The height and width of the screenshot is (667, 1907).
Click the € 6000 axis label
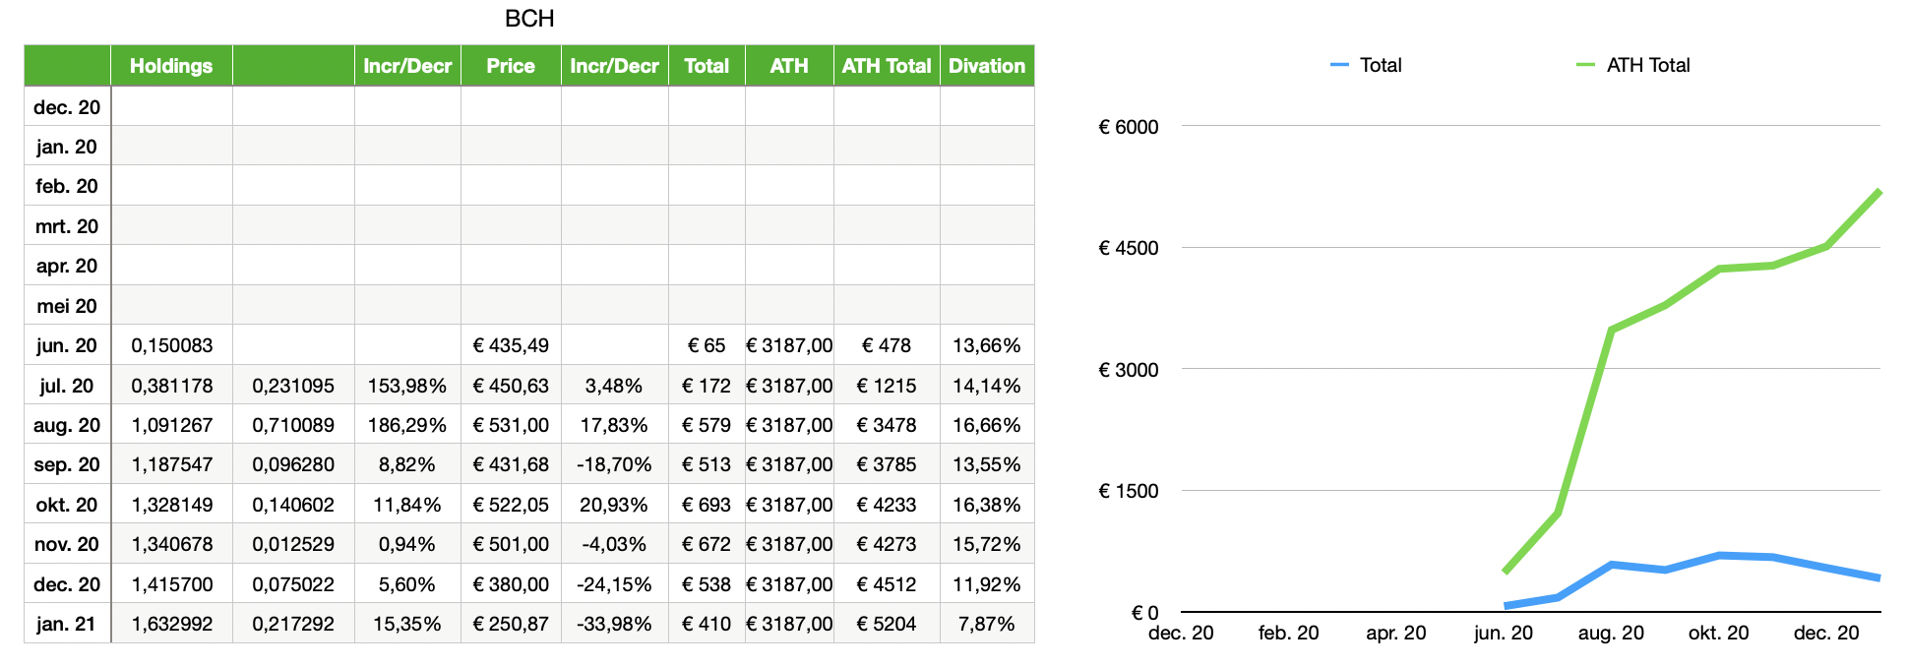coord(1129,127)
